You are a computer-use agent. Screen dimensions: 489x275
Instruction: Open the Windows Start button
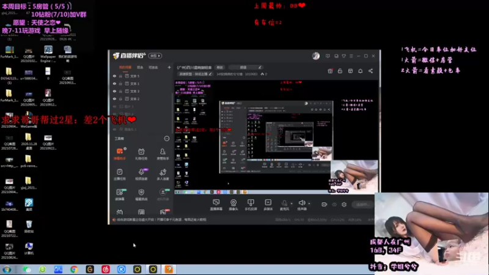[7, 269]
